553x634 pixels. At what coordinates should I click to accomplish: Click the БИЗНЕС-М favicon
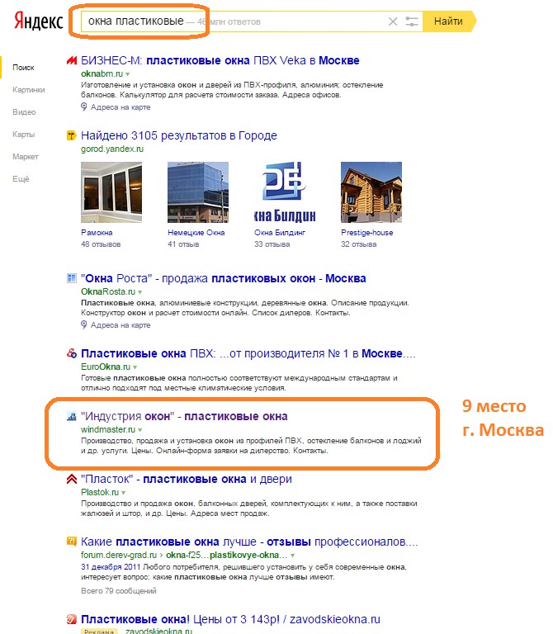point(72,60)
